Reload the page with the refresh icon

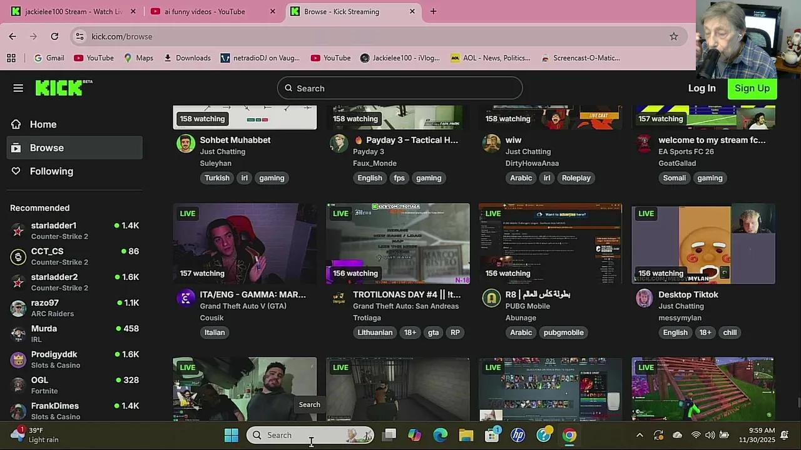point(54,36)
